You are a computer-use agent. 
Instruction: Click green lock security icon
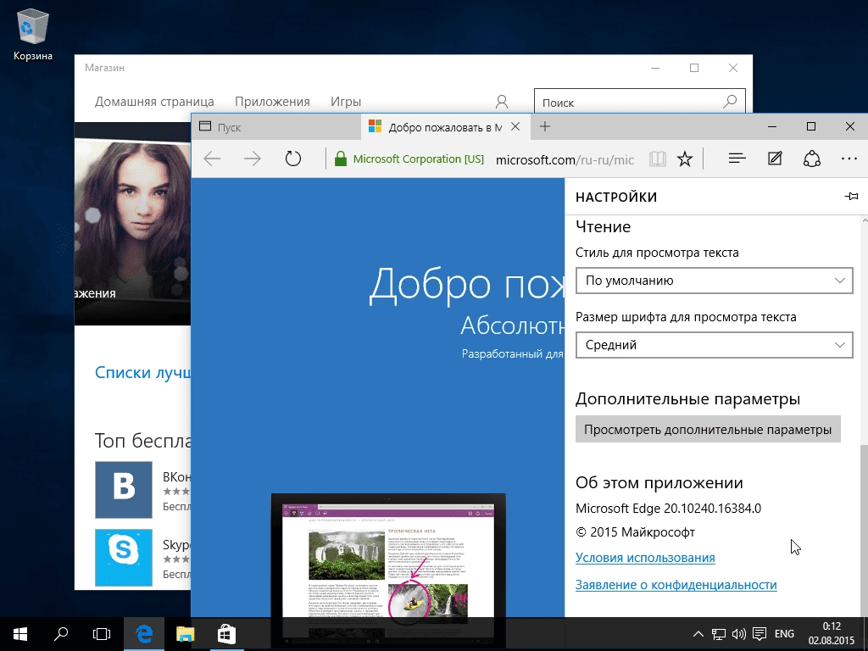coord(341,159)
